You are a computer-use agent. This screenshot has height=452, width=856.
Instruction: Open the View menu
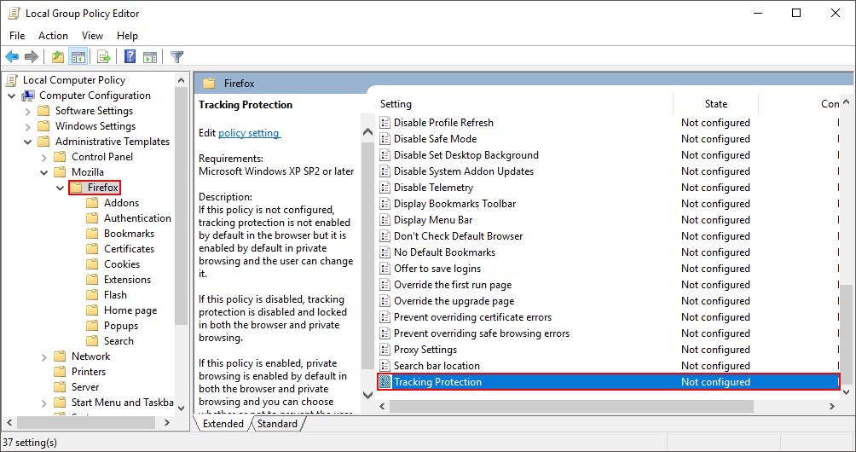coord(92,36)
